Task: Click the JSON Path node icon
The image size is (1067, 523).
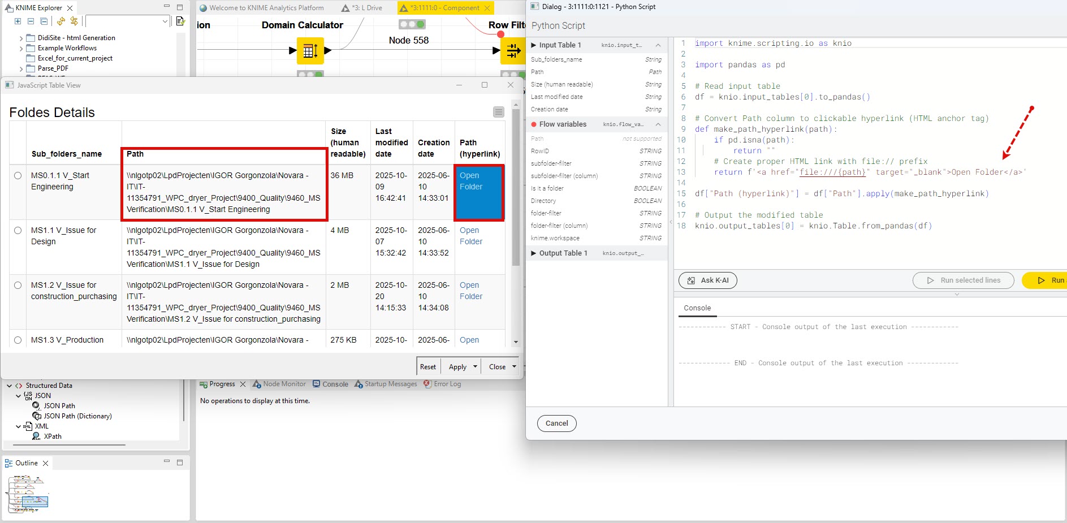Action: (37, 406)
